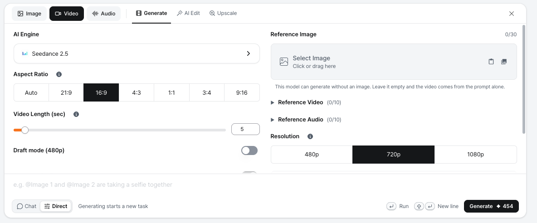Image resolution: width=537 pixels, height=223 pixels.
Task: Choose the 9:16 aspect ratio
Action: [242, 92]
